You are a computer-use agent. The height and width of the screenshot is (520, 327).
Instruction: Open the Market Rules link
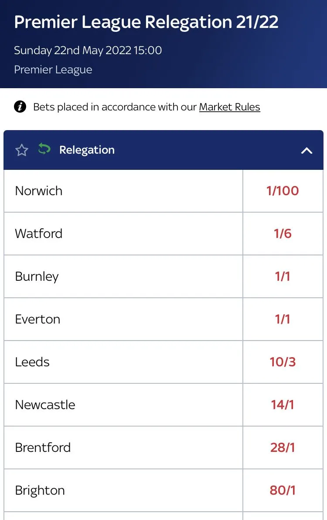(229, 107)
